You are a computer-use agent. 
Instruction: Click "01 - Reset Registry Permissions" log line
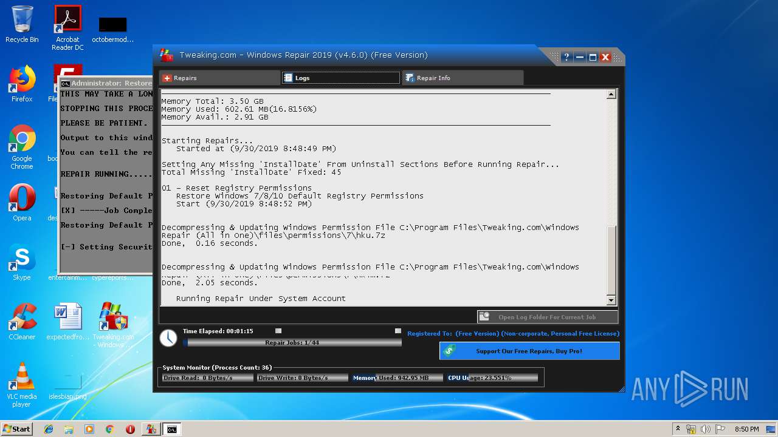click(x=237, y=188)
